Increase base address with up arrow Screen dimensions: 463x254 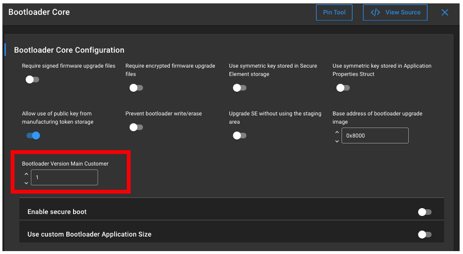pos(337,132)
